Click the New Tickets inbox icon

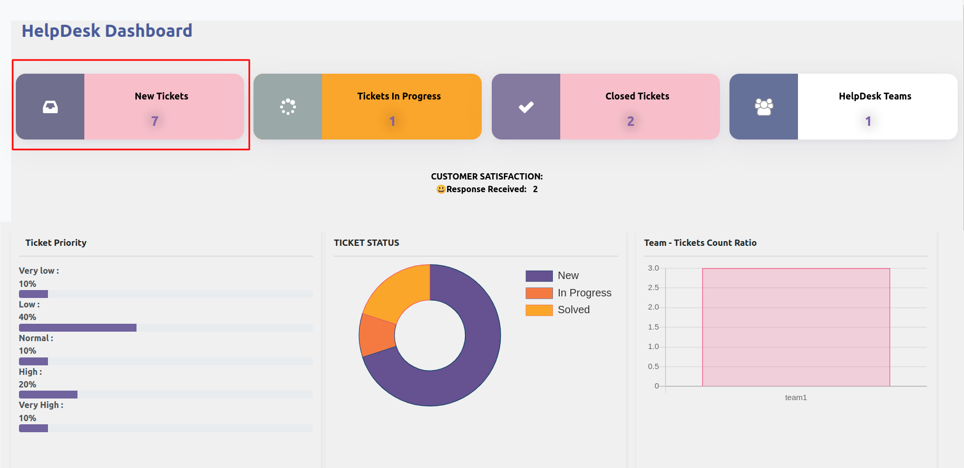click(50, 107)
